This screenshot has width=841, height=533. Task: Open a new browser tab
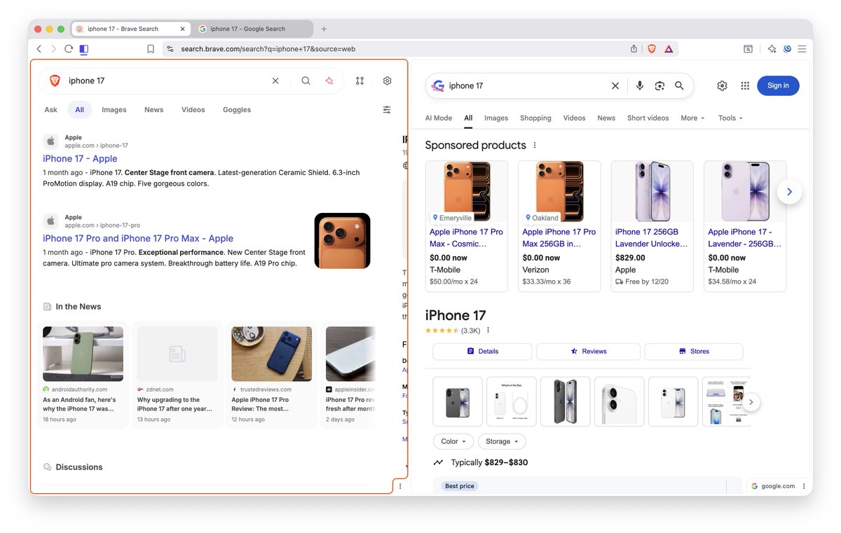[x=324, y=29]
